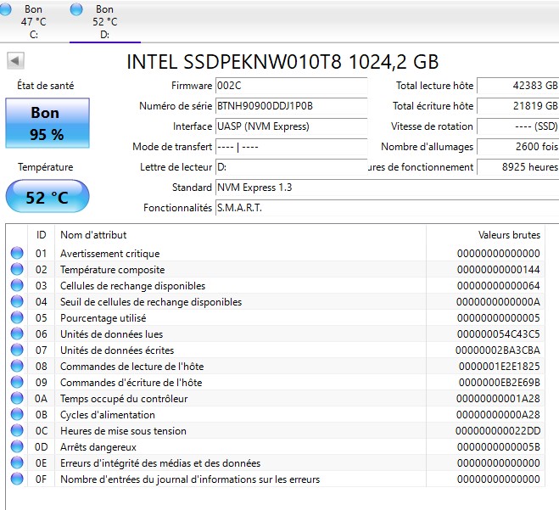The image size is (559, 510).
Task: Click raw value 00000000000005
Action: (499, 318)
